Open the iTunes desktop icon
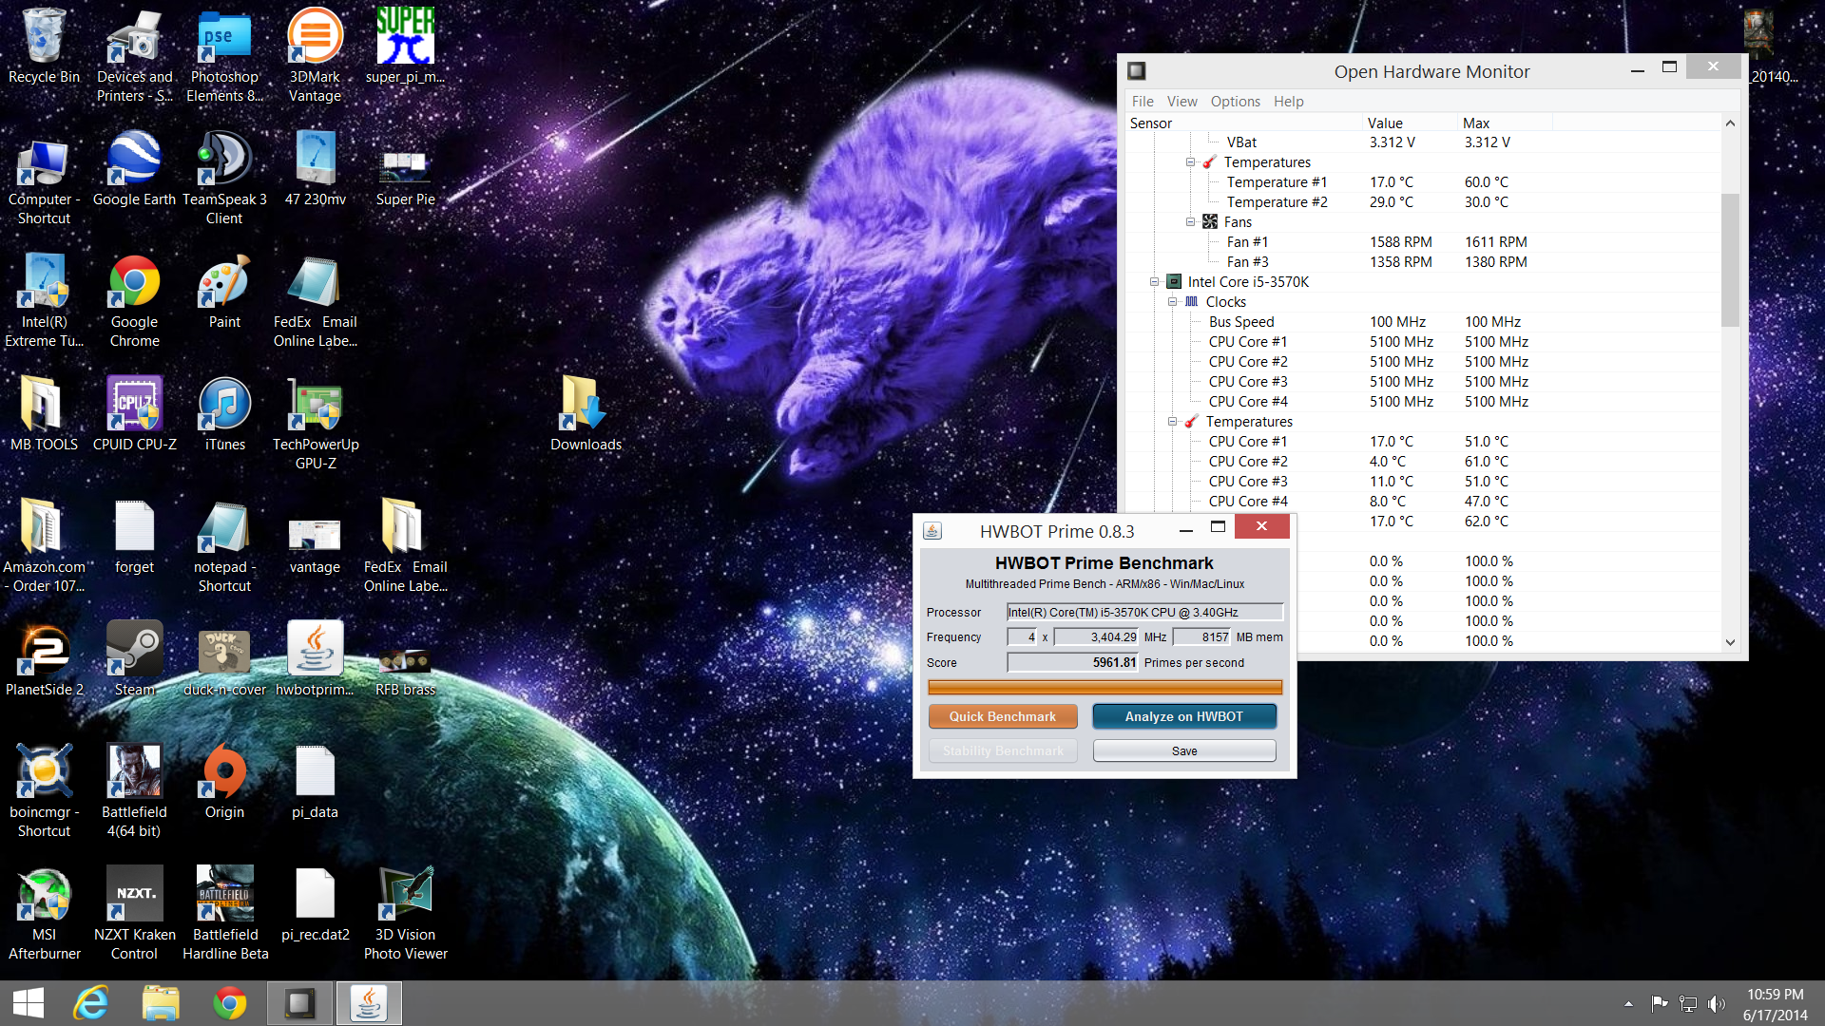 tap(224, 413)
